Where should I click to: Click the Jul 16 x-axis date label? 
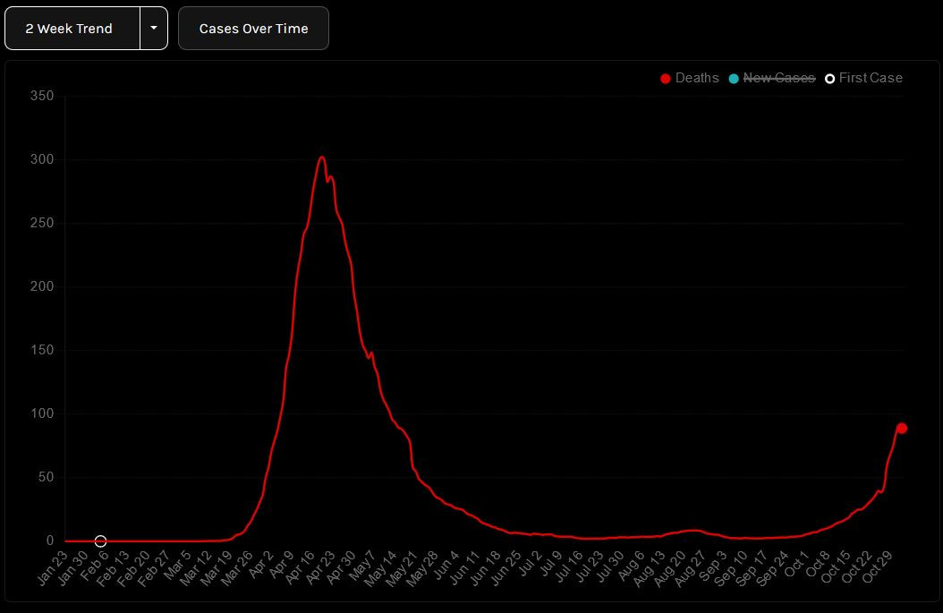tap(568, 566)
